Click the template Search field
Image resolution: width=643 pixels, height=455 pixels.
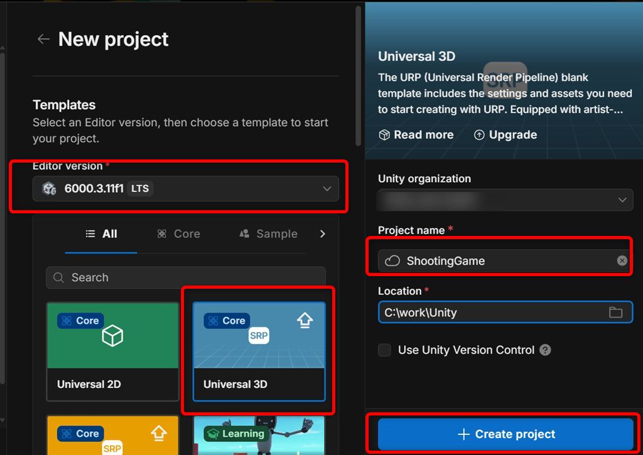point(186,277)
